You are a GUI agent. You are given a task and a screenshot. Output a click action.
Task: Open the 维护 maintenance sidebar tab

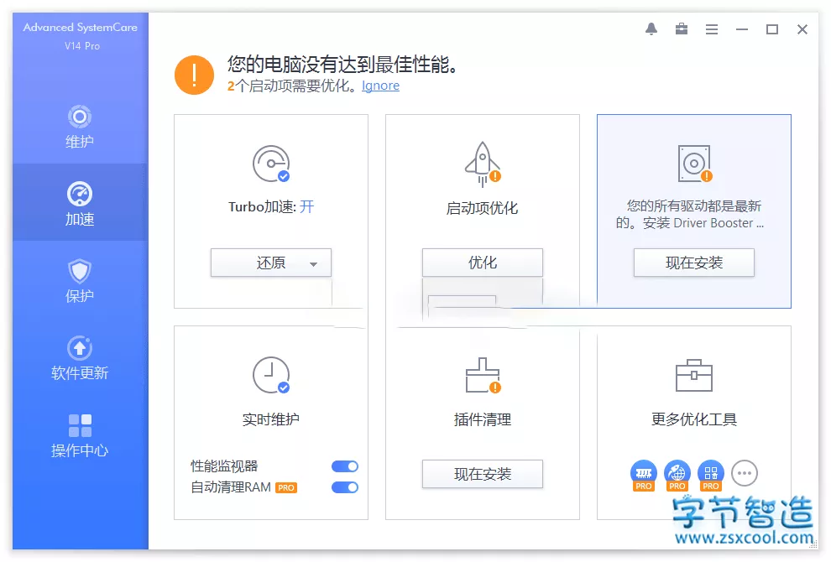click(80, 127)
